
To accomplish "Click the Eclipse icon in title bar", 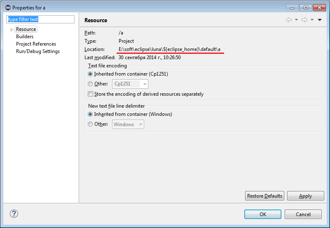I will (8, 8).
